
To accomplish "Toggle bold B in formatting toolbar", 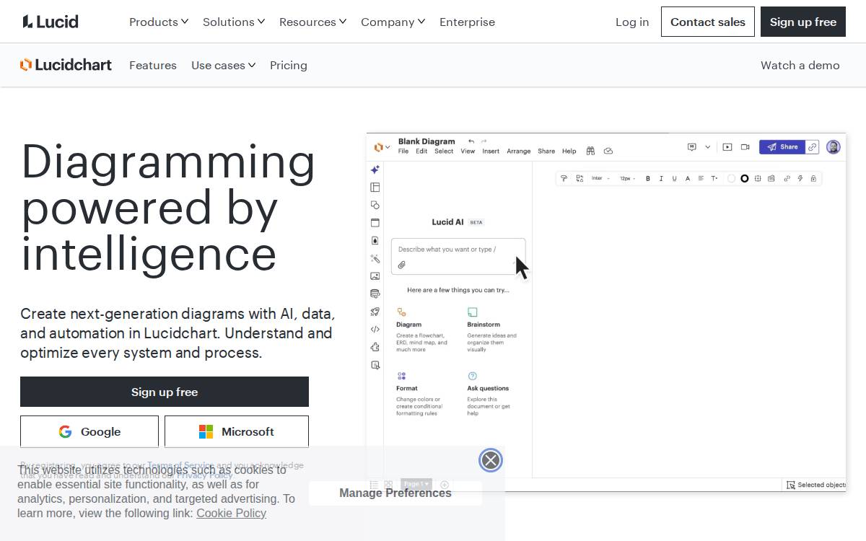I will point(648,178).
